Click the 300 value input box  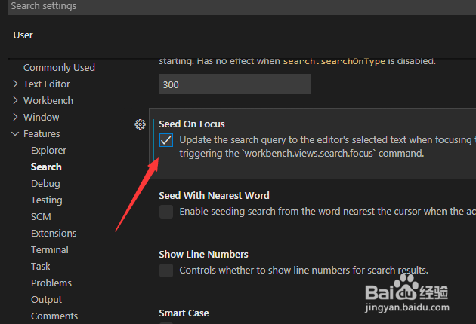pyautogui.click(x=235, y=84)
